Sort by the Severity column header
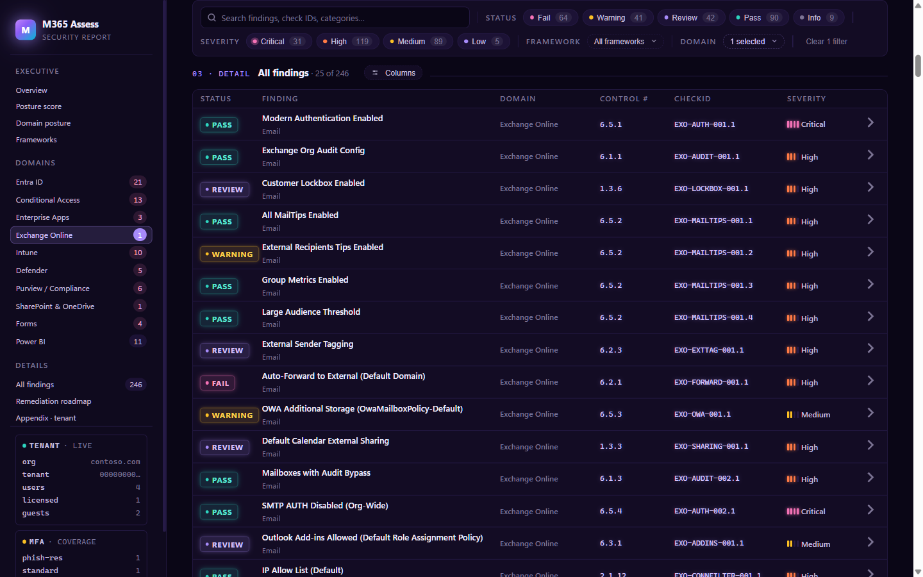 point(806,99)
